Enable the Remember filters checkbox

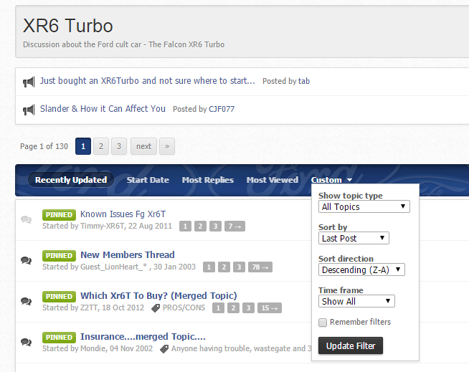tap(323, 323)
